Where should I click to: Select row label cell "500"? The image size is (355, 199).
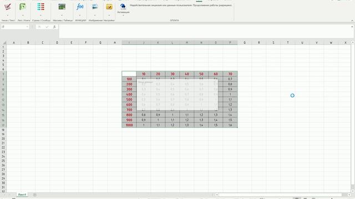click(x=129, y=99)
